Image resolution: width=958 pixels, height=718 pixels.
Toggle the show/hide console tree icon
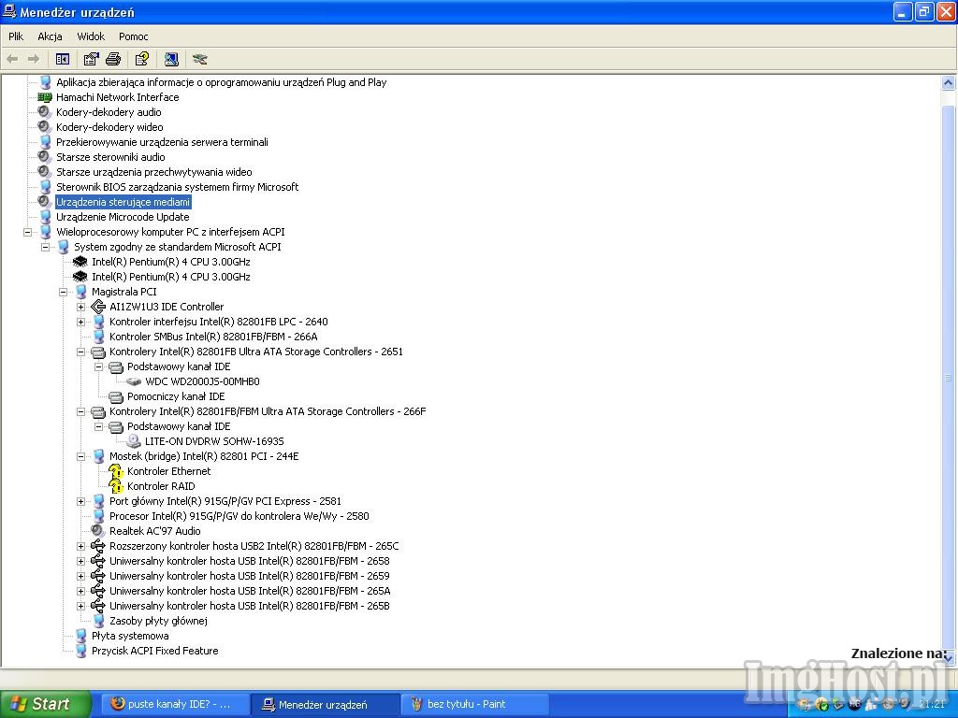point(63,59)
